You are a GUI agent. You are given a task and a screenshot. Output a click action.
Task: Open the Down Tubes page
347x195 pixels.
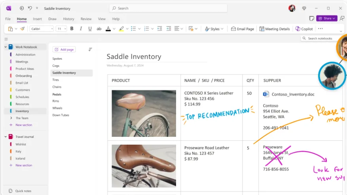pyautogui.click(x=61, y=115)
